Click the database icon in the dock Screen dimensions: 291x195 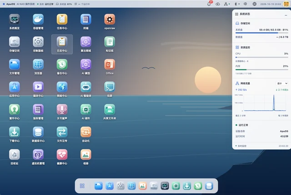[209, 186]
